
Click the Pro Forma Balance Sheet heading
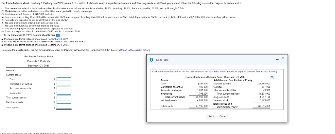39,56
